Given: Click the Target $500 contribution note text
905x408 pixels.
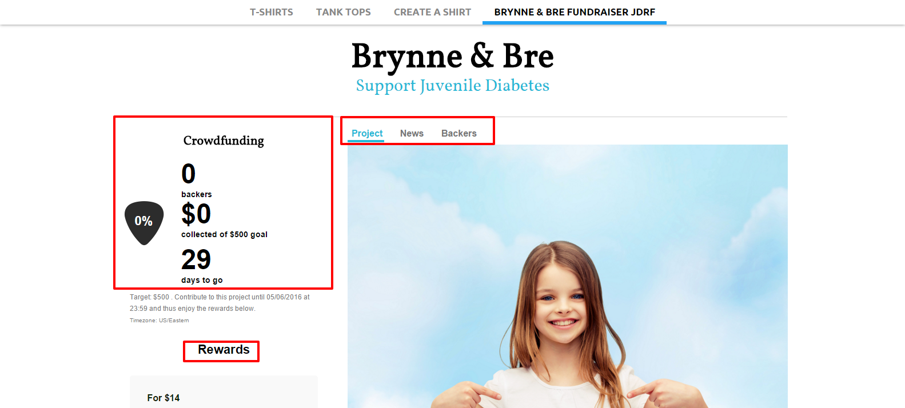Looking at the screenshot, I should [220, 303].
